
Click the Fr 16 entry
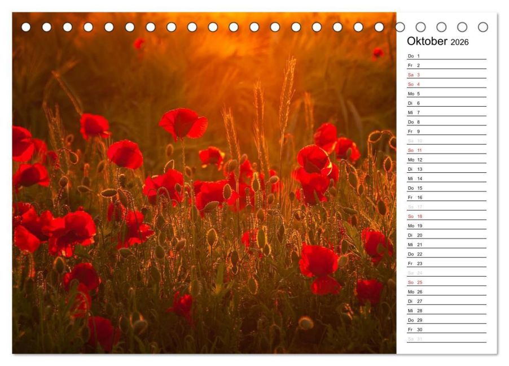[447, 197]
